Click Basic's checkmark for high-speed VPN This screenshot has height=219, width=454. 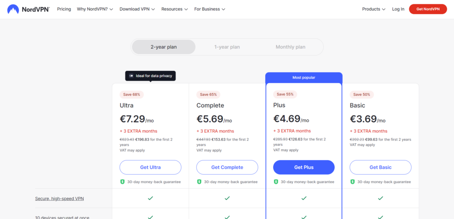coord(380,198)
